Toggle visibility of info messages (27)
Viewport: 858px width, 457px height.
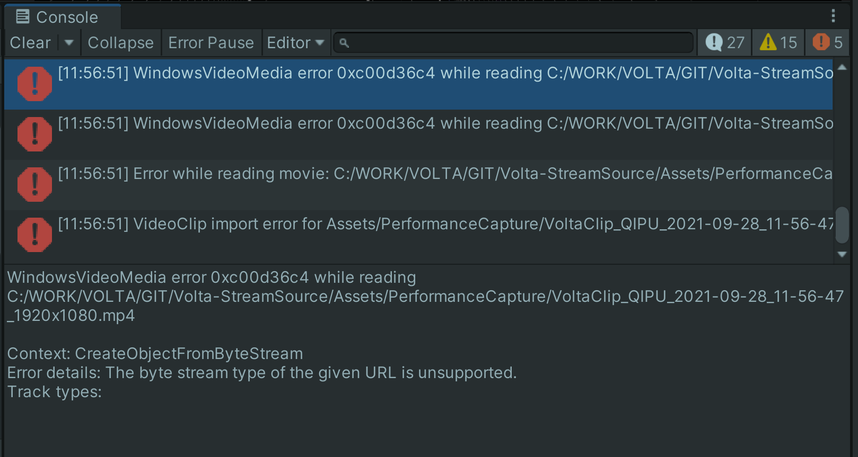[x=724, y=42]
